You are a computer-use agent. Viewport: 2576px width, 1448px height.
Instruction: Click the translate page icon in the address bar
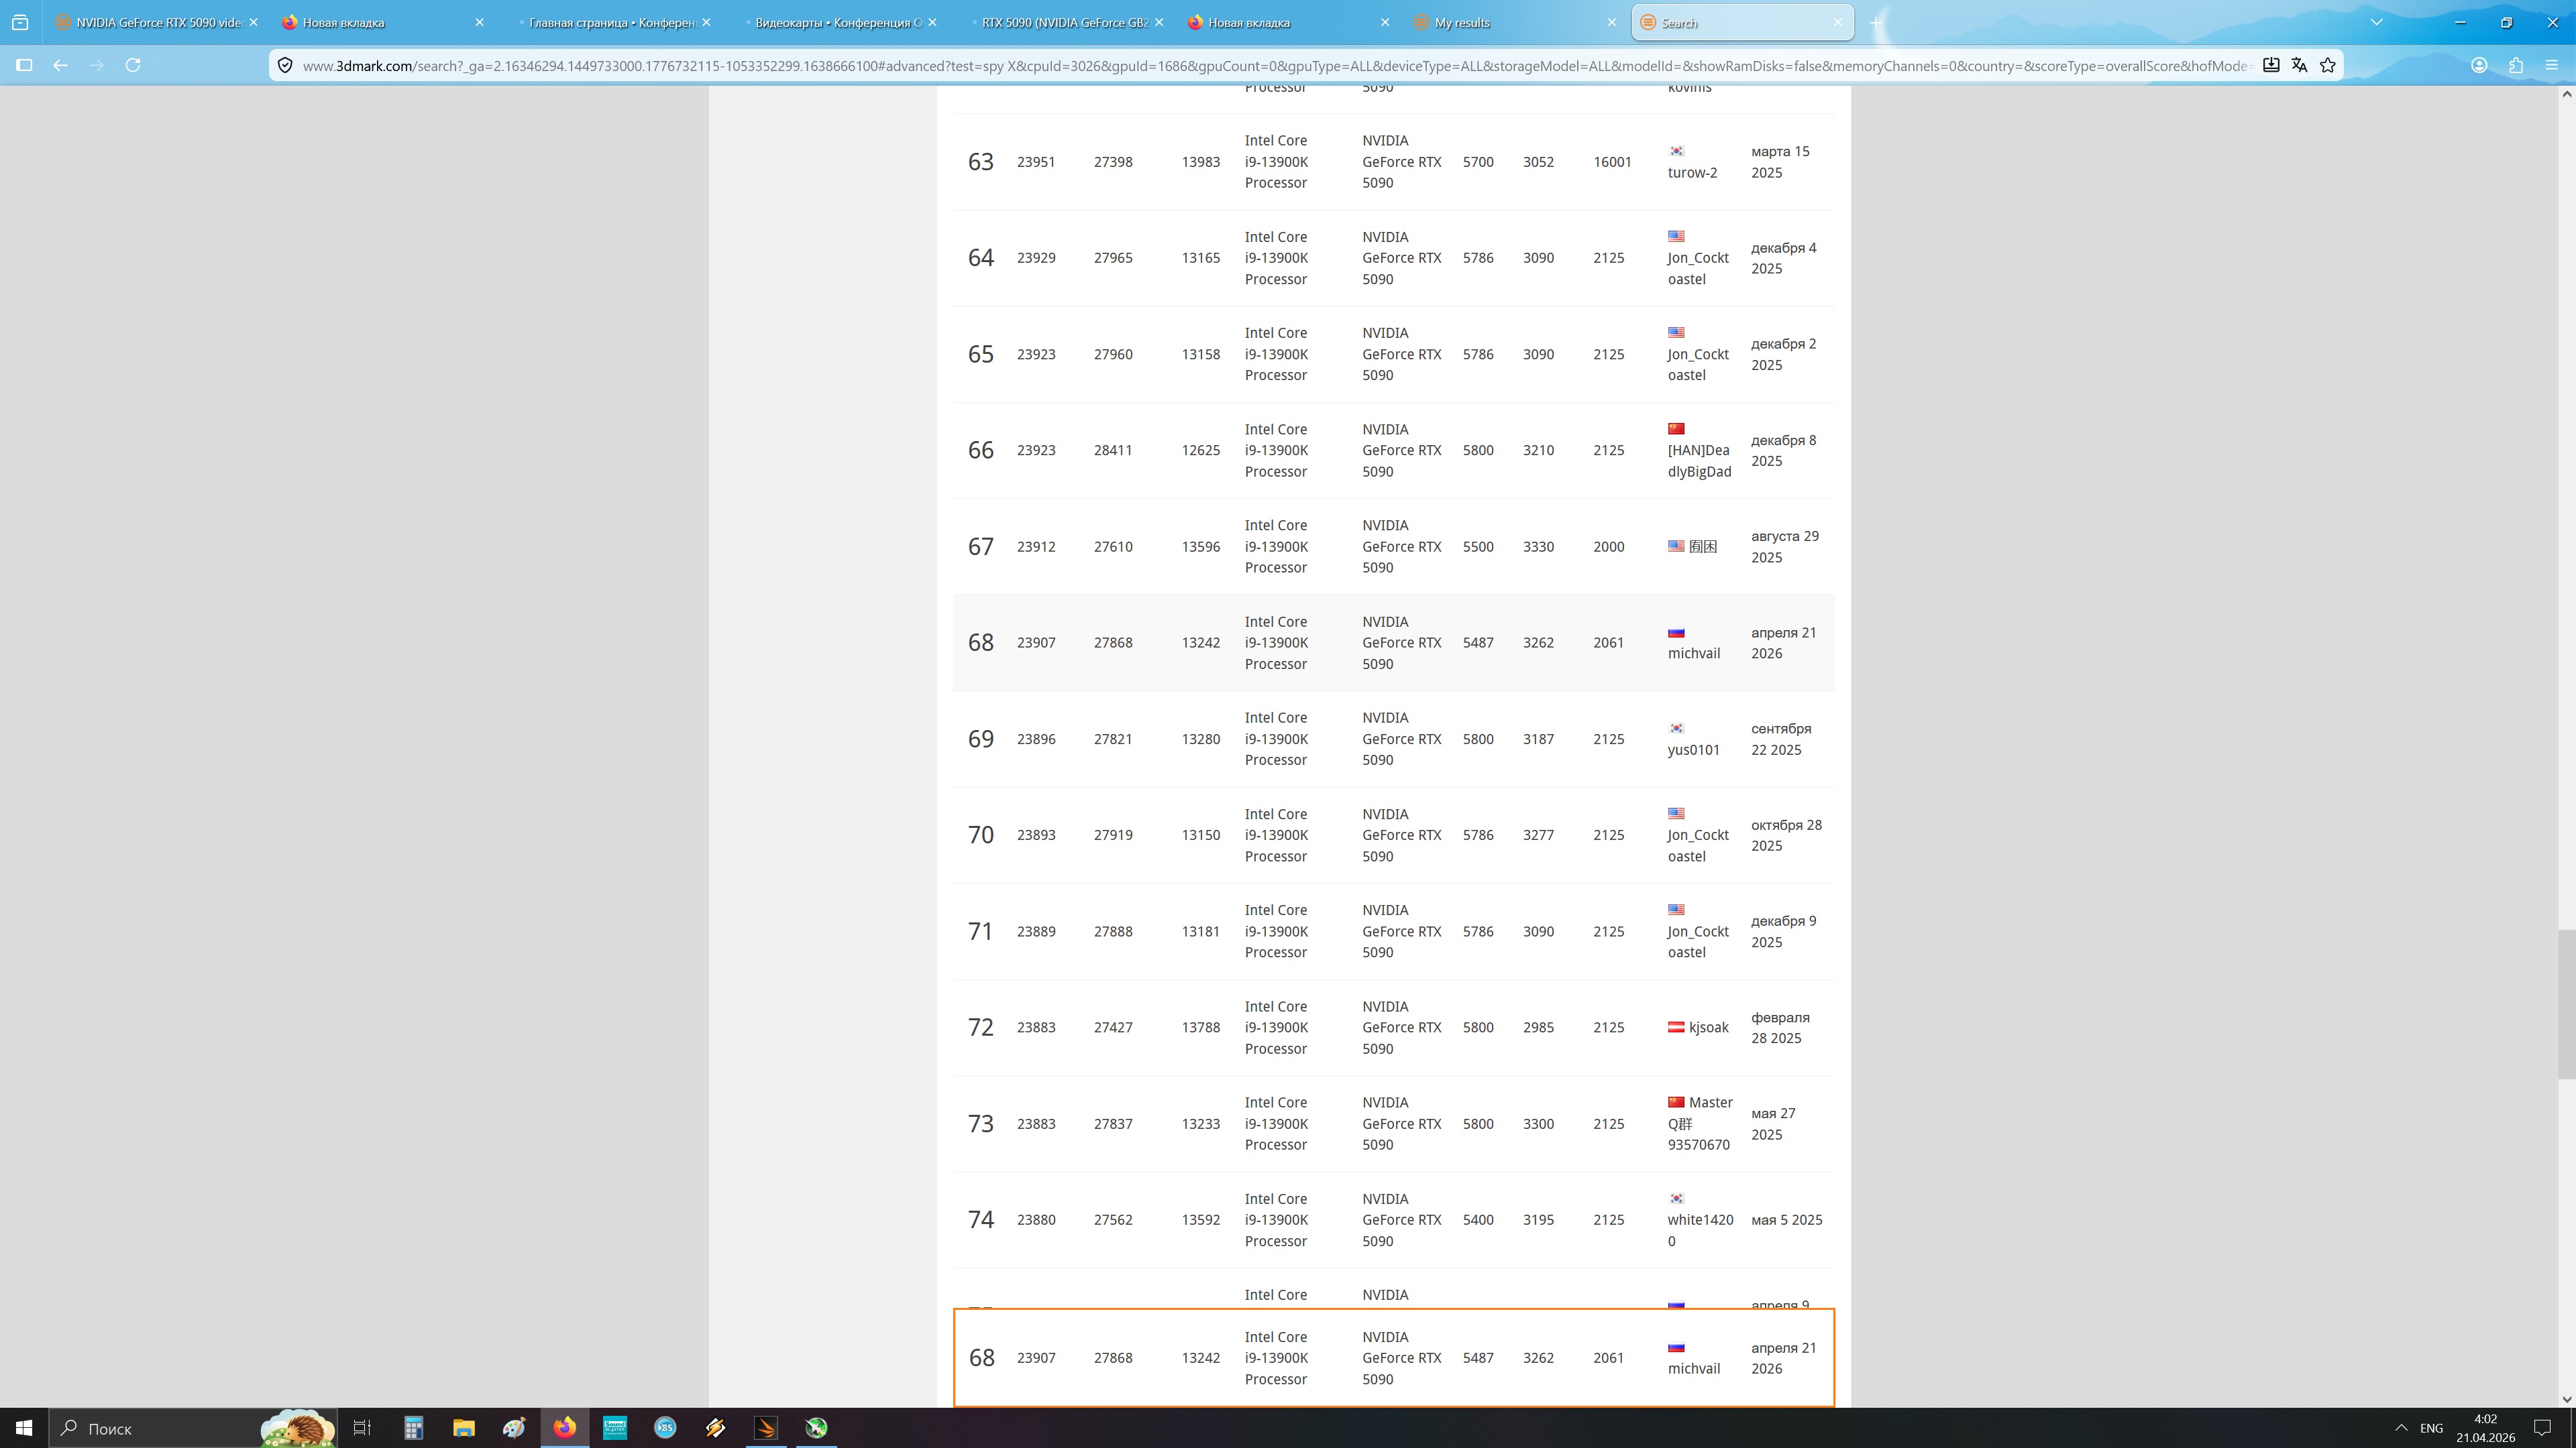[x=2299, y=65]
